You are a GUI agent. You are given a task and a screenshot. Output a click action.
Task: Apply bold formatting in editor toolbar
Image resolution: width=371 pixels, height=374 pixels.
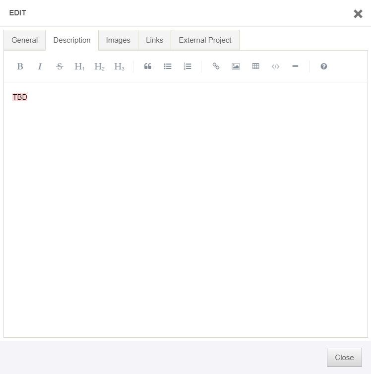(20, 66)
